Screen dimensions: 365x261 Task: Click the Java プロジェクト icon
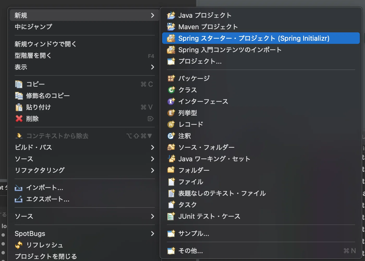[171, 15]
